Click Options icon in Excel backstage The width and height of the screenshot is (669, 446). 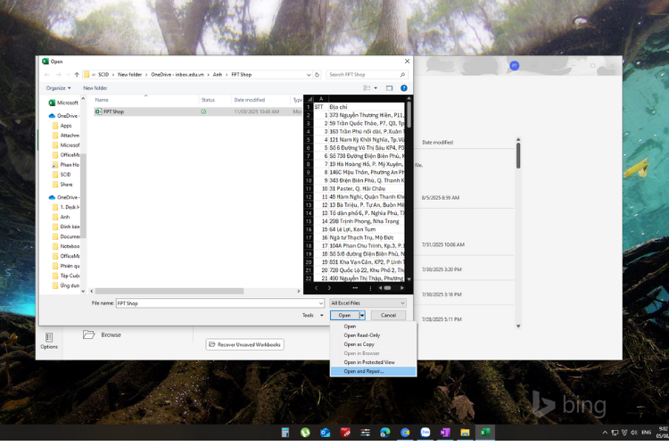tap(49, 341)
